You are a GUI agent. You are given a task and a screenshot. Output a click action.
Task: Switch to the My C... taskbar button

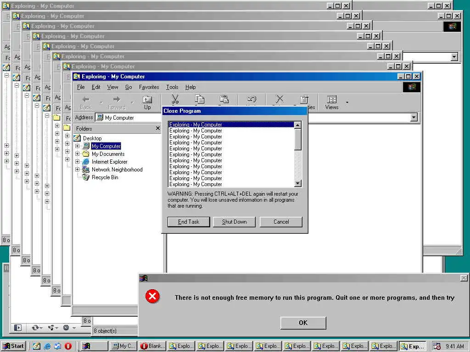[x=123, y=346]
